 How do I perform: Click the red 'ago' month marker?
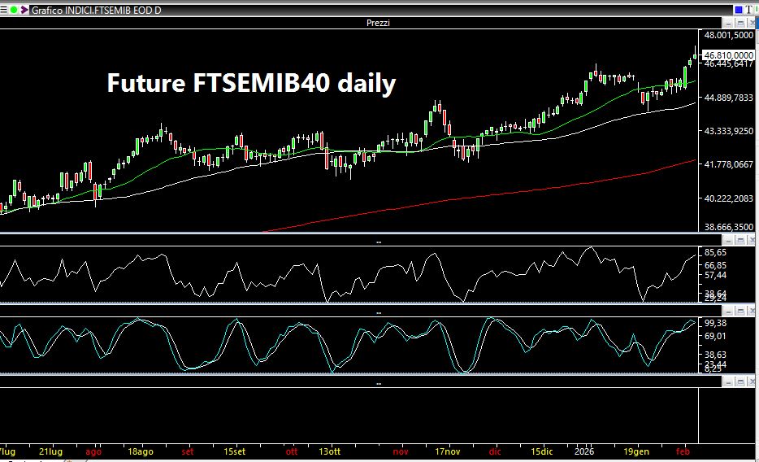[x=93, y=451]
